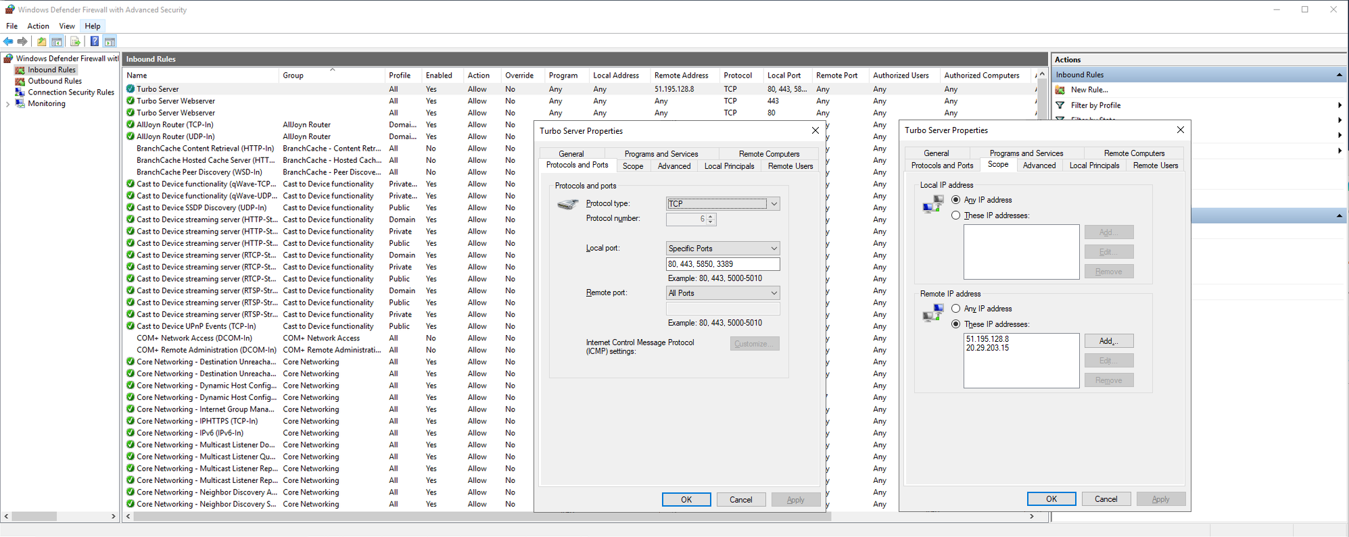The height and width of the screenshot is (537, 1349).
Task: Open the Action menu in the menu bar
Action: tap(38, 26)
